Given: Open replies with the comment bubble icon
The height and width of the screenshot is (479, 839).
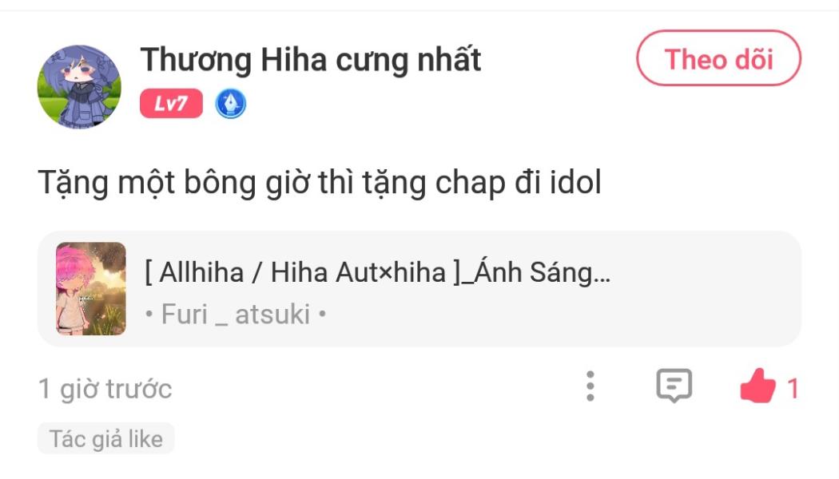Looking at the screenshot, I should click(674, 386).
